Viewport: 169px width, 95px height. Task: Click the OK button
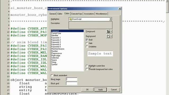point(87,90)
